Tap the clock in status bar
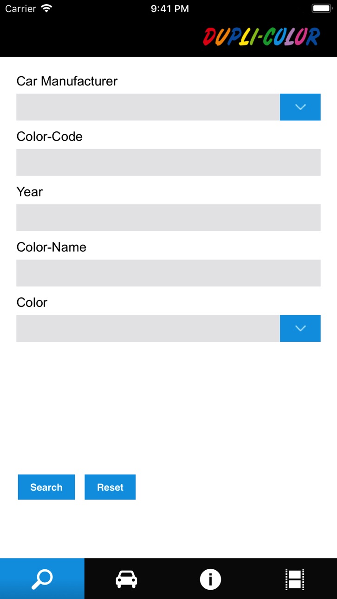The image size is (337, 599). [x=170, y=8]
